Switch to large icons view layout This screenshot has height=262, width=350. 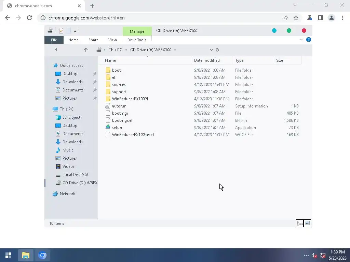pyautogui.click(x=307, y=223)
